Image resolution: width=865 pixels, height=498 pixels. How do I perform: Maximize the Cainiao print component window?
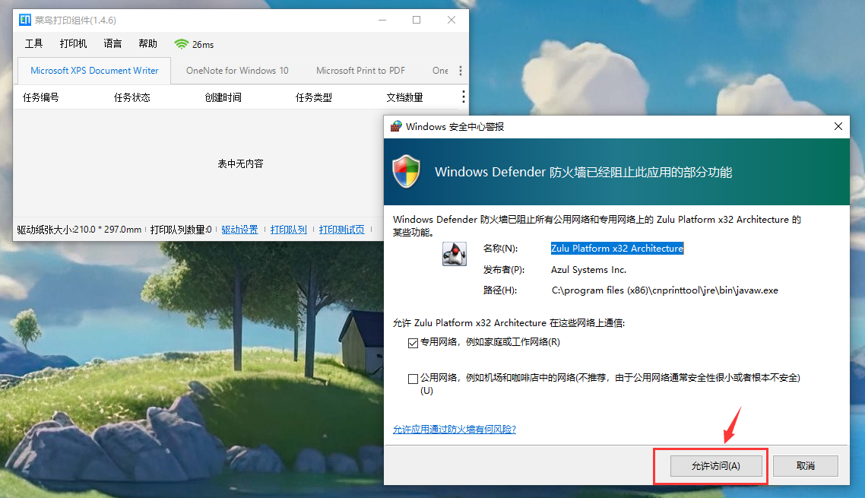417,20
